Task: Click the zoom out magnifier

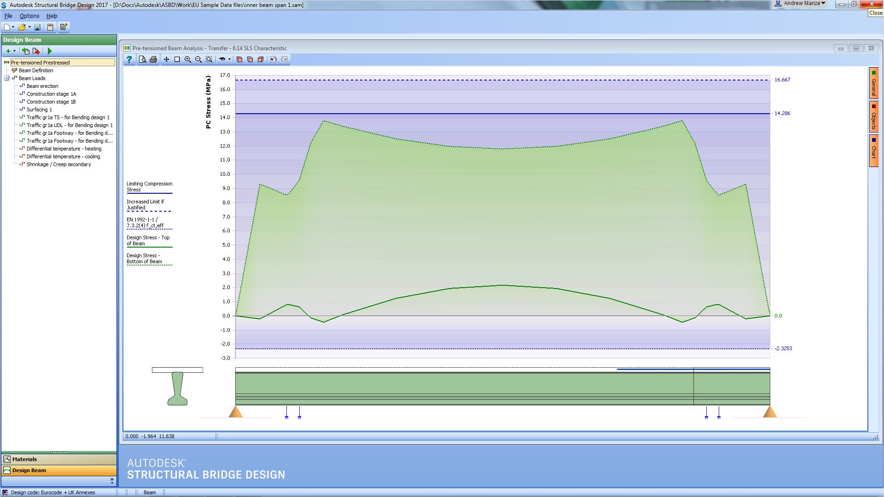Action: pos(198,59)
